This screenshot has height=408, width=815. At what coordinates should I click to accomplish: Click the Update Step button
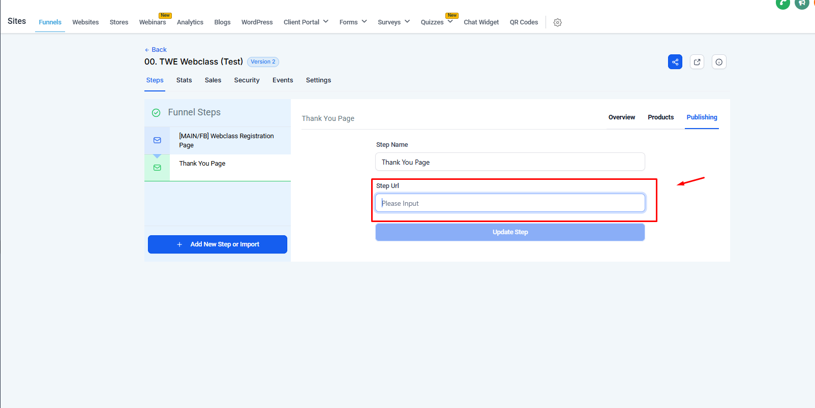(510, 232)
